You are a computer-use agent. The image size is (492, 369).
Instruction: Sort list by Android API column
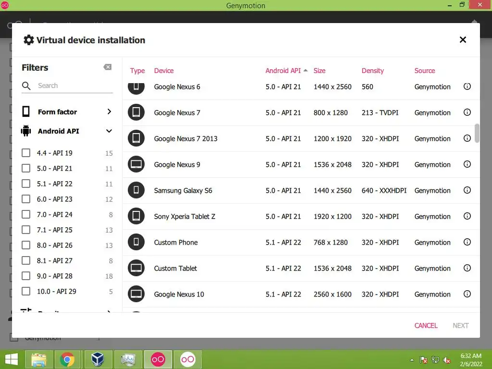283,71
